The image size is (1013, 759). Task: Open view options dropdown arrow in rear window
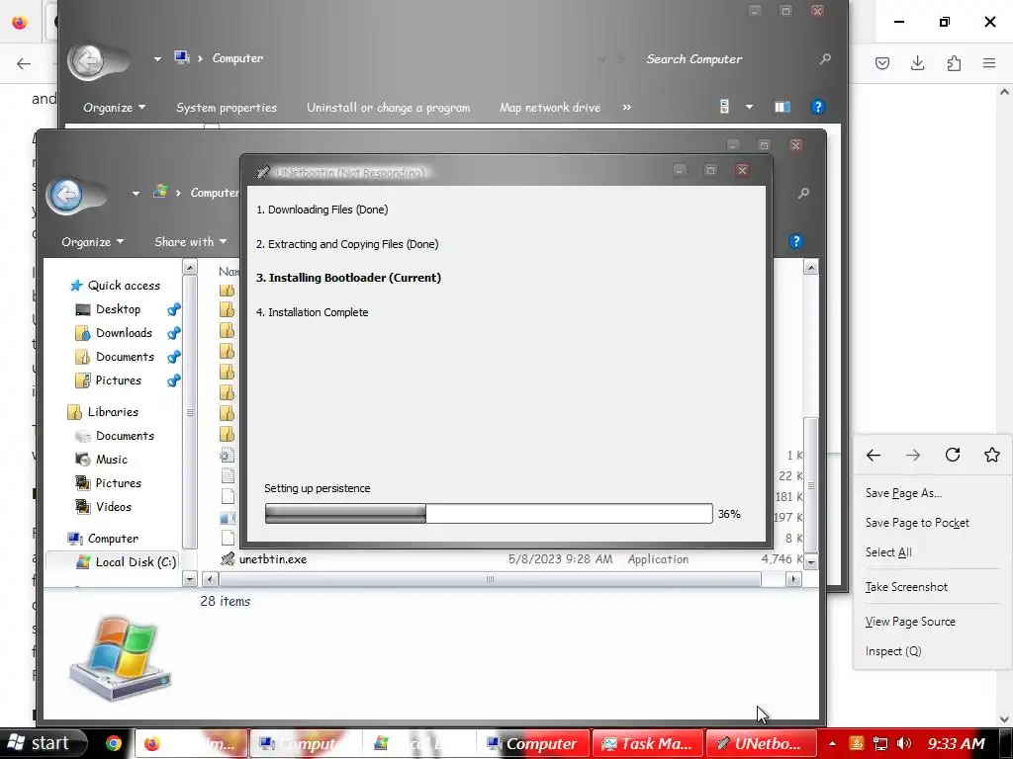[750, 107]
